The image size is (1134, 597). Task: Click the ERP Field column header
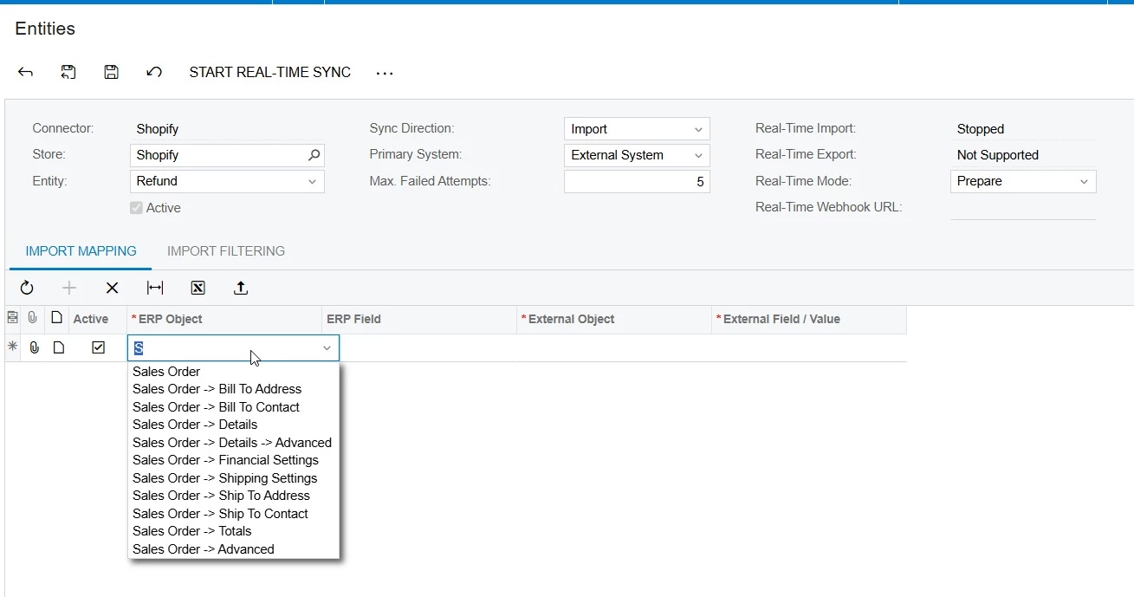[418, 319]
